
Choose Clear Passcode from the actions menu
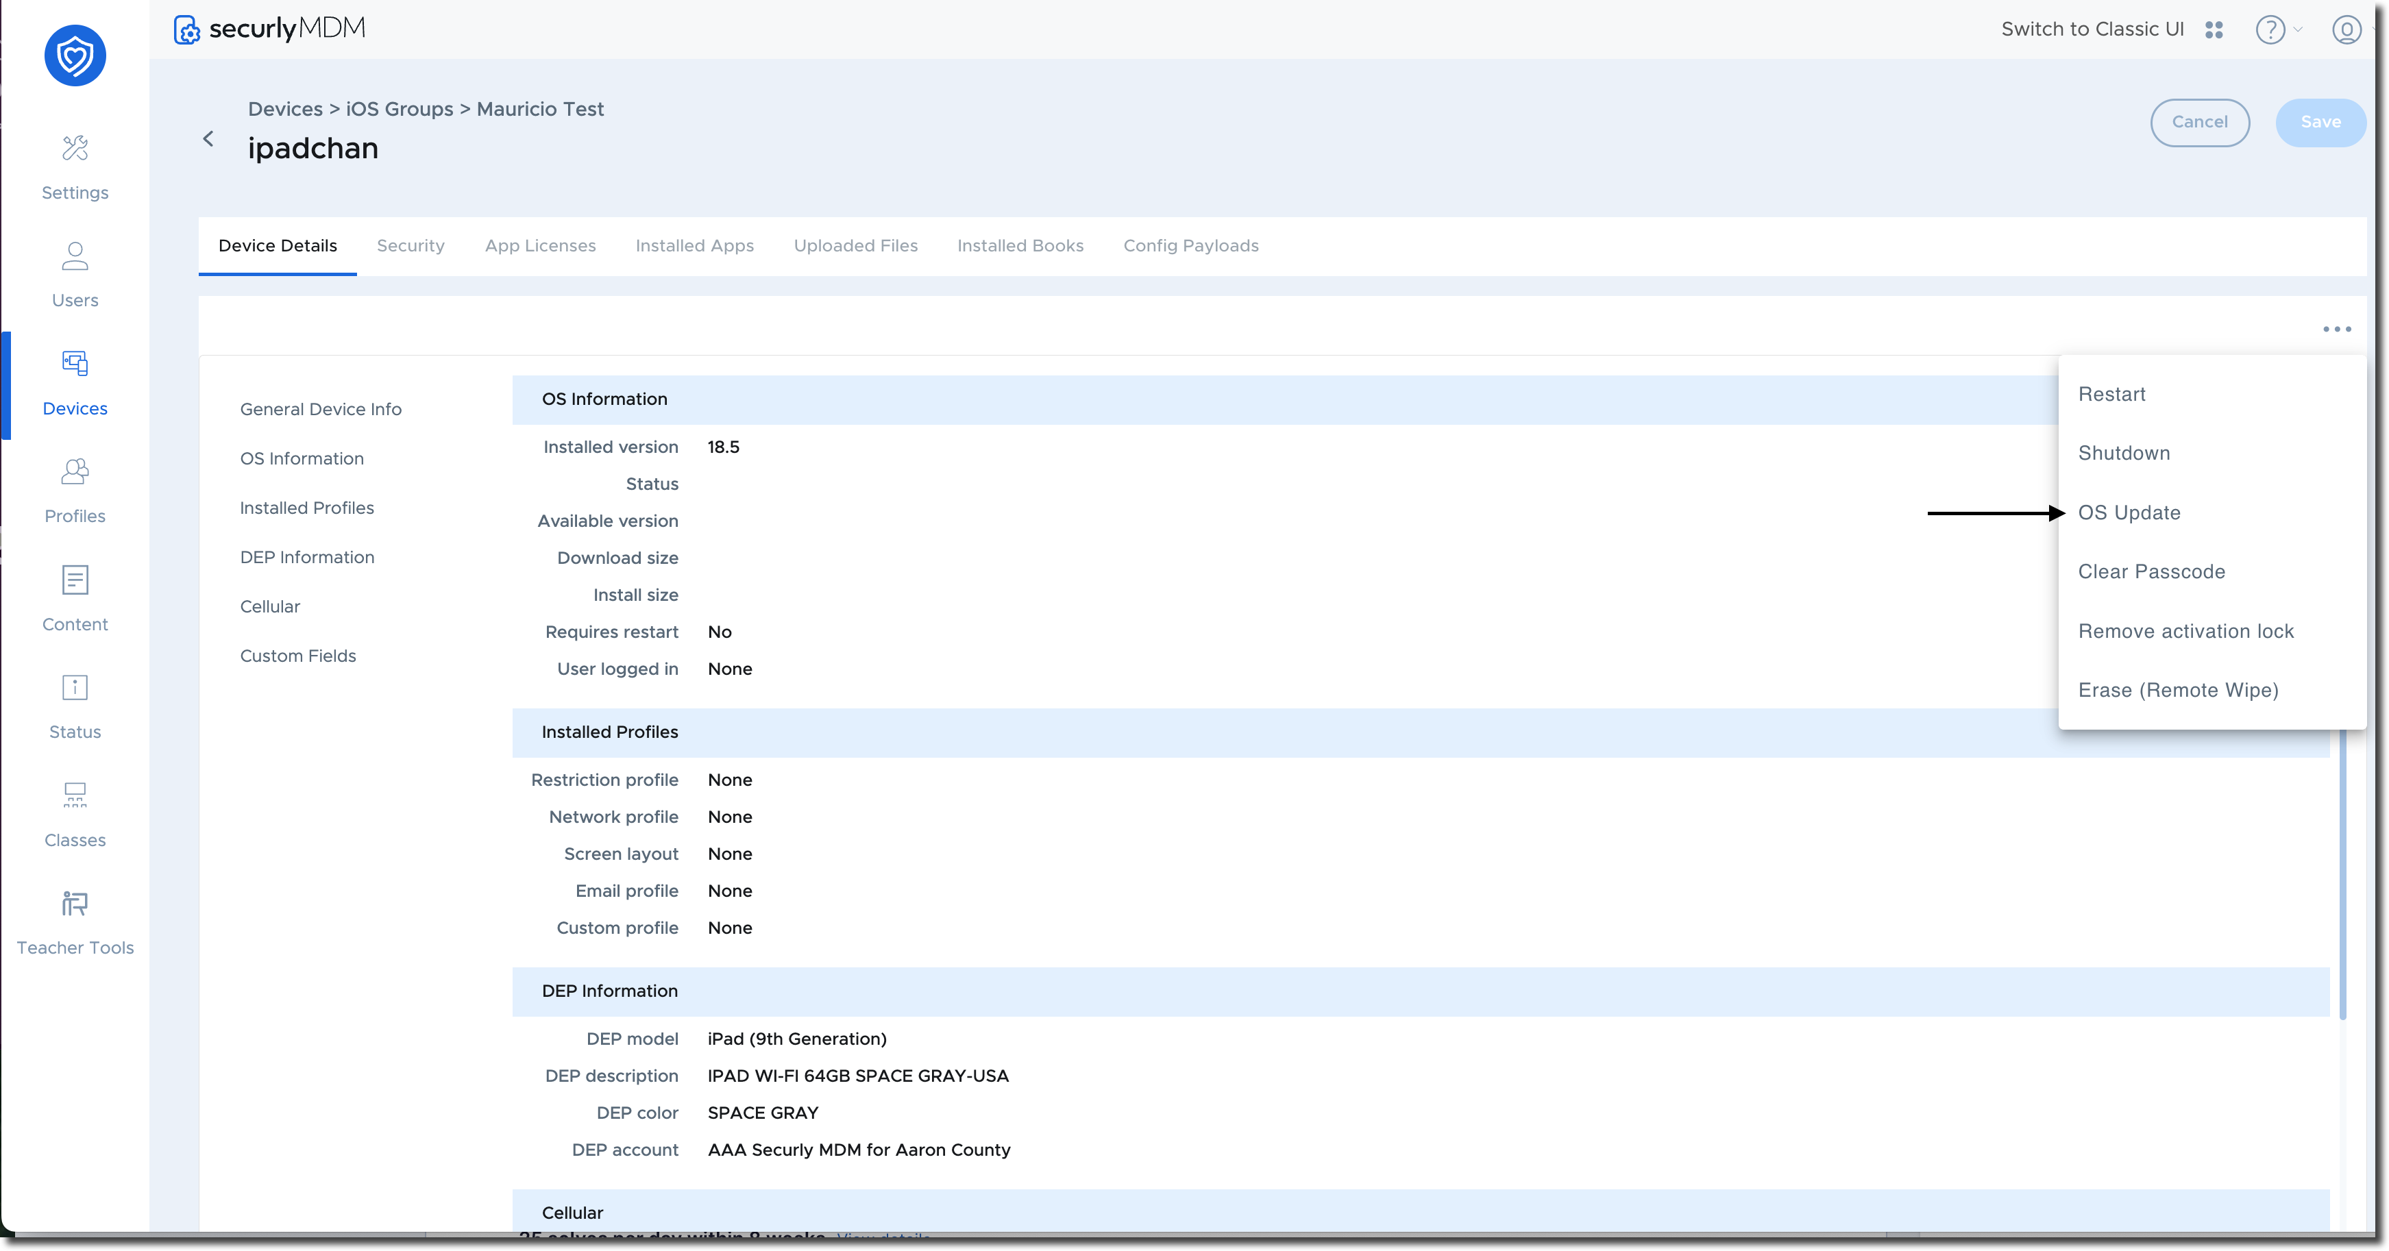(x=2212, y=572)
